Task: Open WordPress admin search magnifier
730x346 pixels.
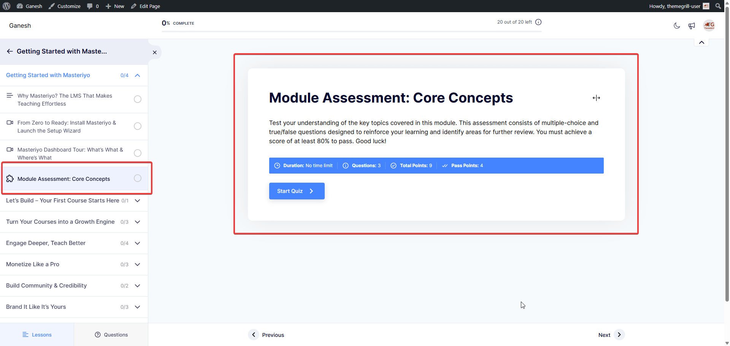Action: tap(718, 6)
